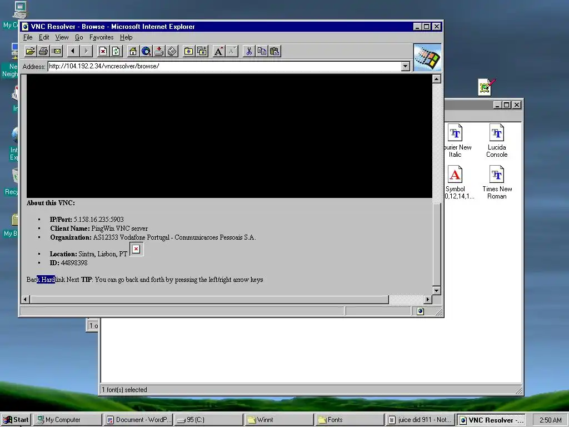
Task: Click the My Computer desktop icon
Action: (19, 10)
